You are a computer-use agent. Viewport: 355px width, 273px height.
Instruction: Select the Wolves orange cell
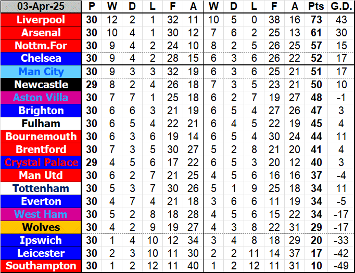coord(41,227)
